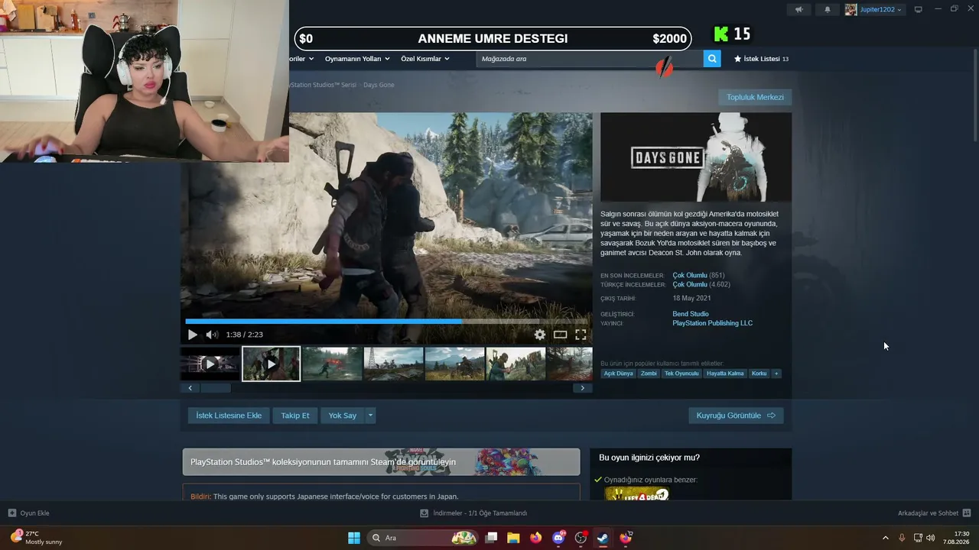Click the taskbar Ara search box
Viewport: 979px width, 550px height.
(423, 538)
